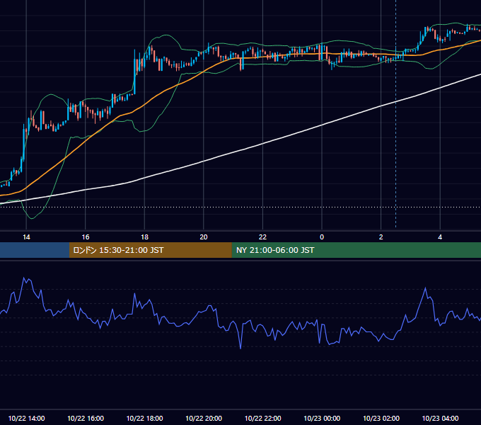
Task: Click the 16 hour label on price chart axis
Action: pos(86,237)
